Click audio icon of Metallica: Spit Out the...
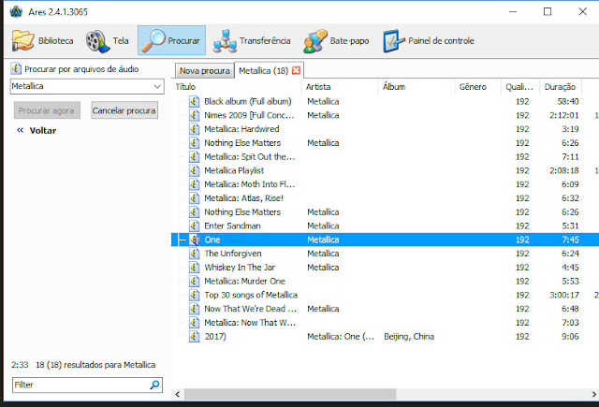The height and width of the screenshot is (407, 599). coord(195,156)
